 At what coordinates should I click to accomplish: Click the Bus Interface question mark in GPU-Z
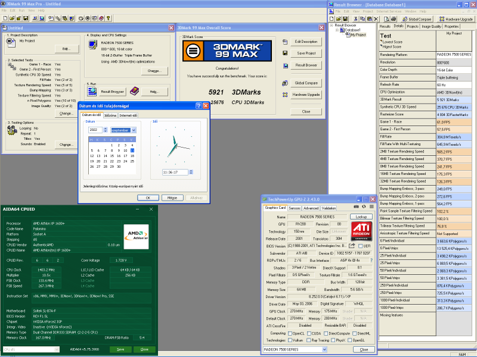coord(371,260)
